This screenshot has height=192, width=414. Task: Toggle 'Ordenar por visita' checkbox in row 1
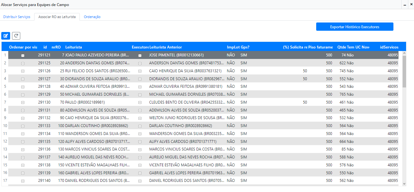pos(22,55)
